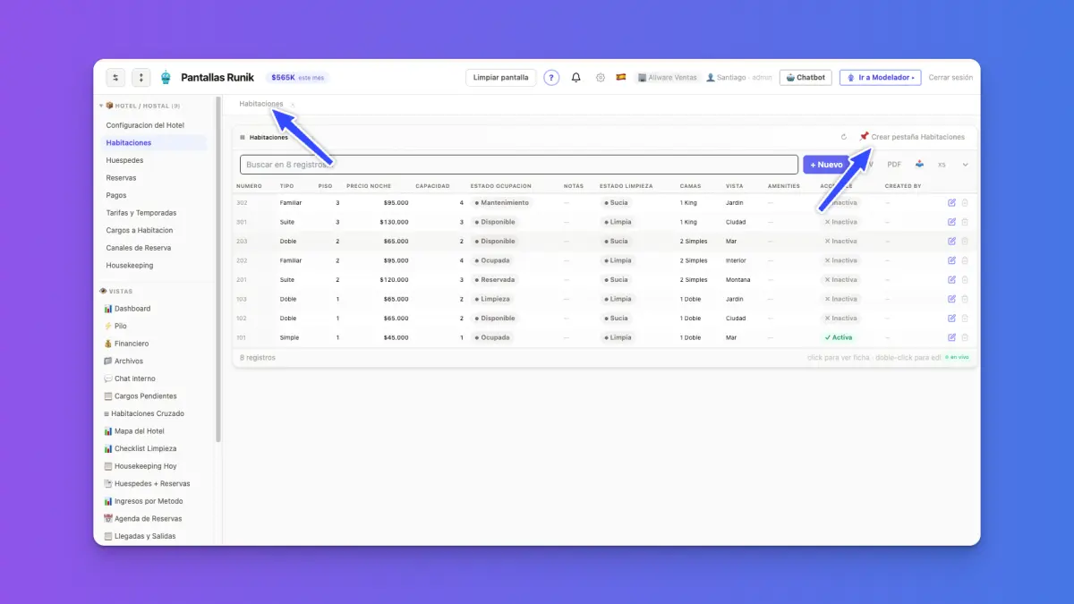The height and width of the screenshot is (604, 1074).
Task: Click the + Nuevo button
Action: click(826, 165)
